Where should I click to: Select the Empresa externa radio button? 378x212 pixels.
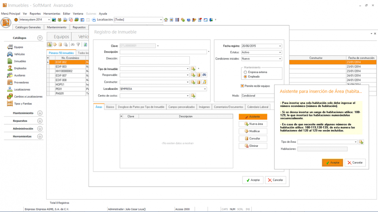[245, 72]
